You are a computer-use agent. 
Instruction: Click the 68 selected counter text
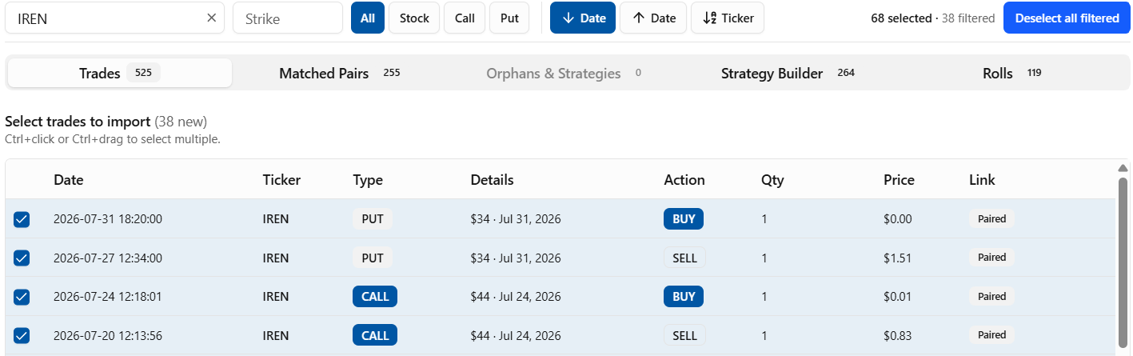pyautogui.click(x=901, y=18)
